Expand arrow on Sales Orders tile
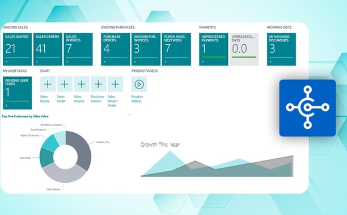347x215 pixels. pos(37,62)
